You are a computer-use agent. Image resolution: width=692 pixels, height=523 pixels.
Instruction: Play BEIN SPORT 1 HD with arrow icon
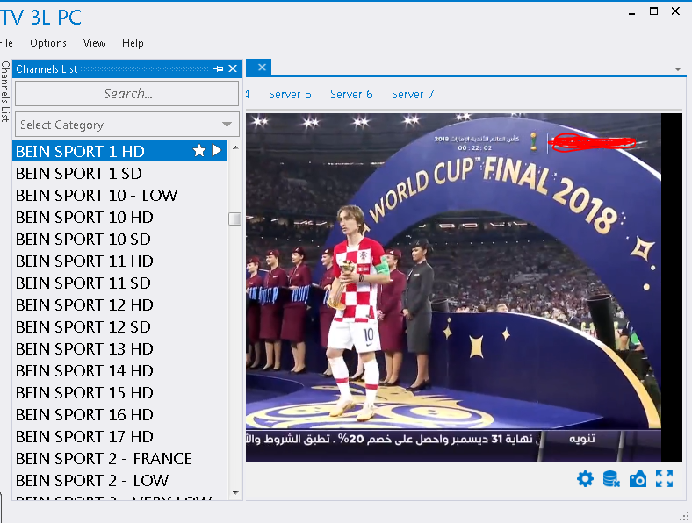point(216,151)
